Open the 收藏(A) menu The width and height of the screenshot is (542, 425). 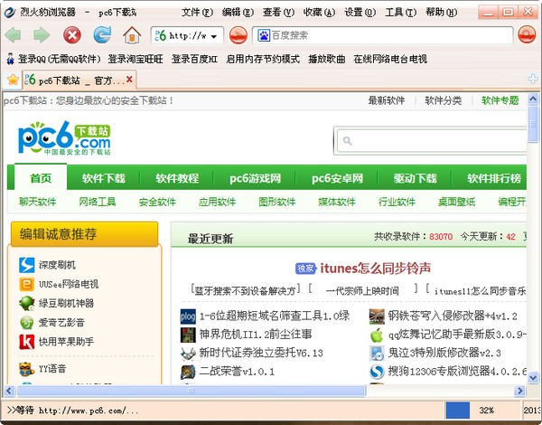click(319, 13)
